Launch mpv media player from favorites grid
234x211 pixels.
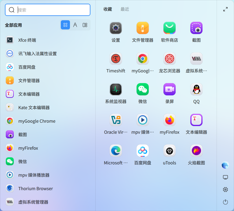(143, 120)
